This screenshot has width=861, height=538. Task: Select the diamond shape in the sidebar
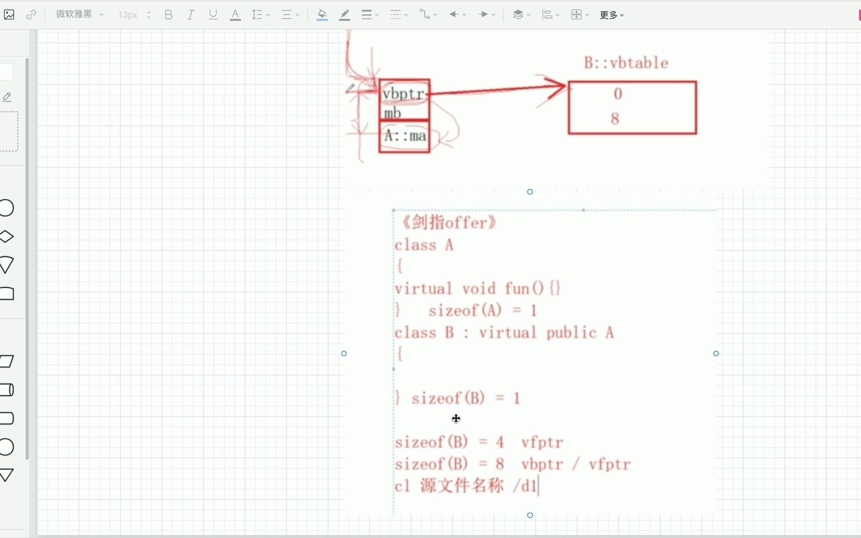[x=6, y=237]
